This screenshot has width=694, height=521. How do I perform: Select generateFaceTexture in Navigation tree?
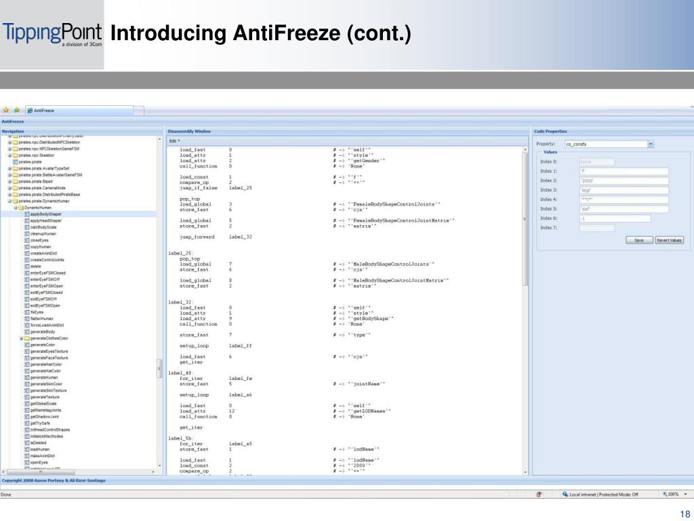click(49, 358)
